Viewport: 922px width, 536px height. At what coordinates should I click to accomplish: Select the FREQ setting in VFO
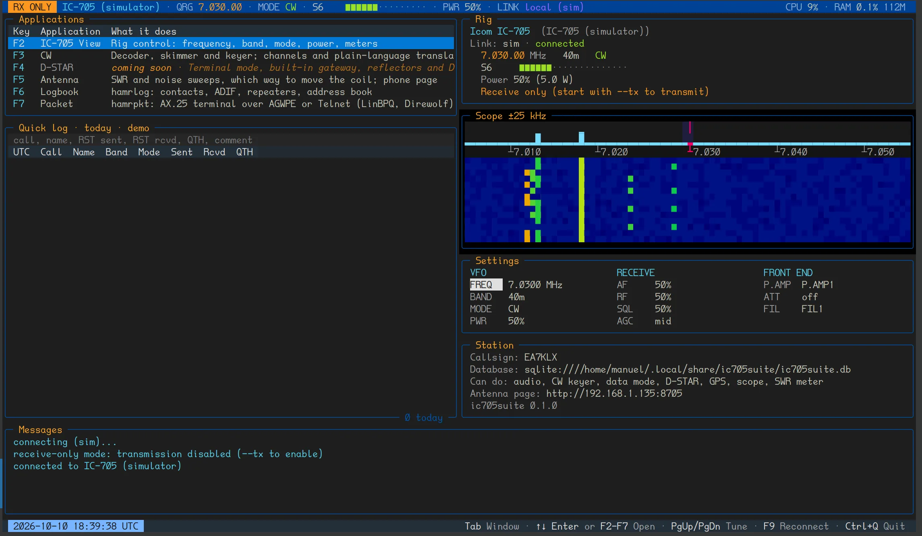516,285
